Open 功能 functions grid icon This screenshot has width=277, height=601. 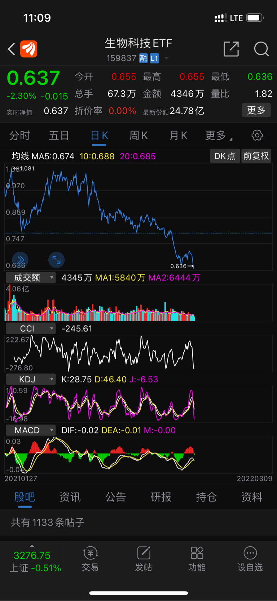pyautogui.click(x=197, y=559)
